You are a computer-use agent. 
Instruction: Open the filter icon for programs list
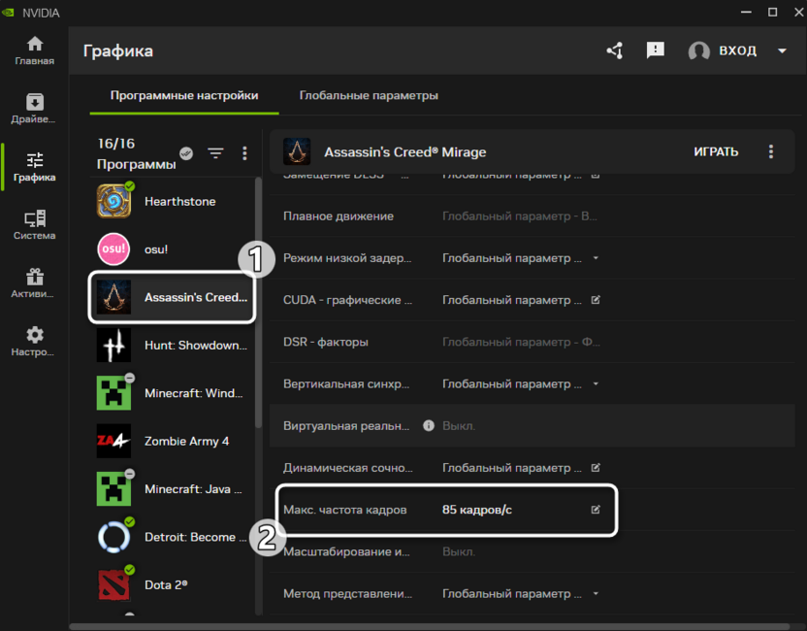(x=215, y=153)
